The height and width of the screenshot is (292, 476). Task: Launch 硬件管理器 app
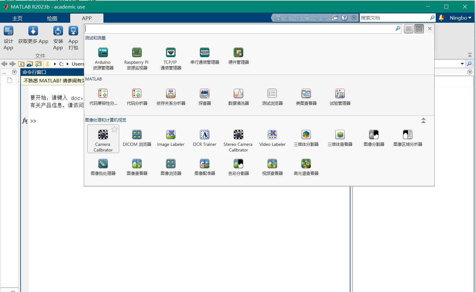[x=238, y=56]
